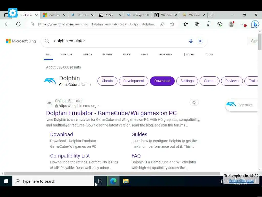Select the MAPS search tab
Image resolution: width=262 pixels, height=197 pixels.
click(x=126, y=55)
